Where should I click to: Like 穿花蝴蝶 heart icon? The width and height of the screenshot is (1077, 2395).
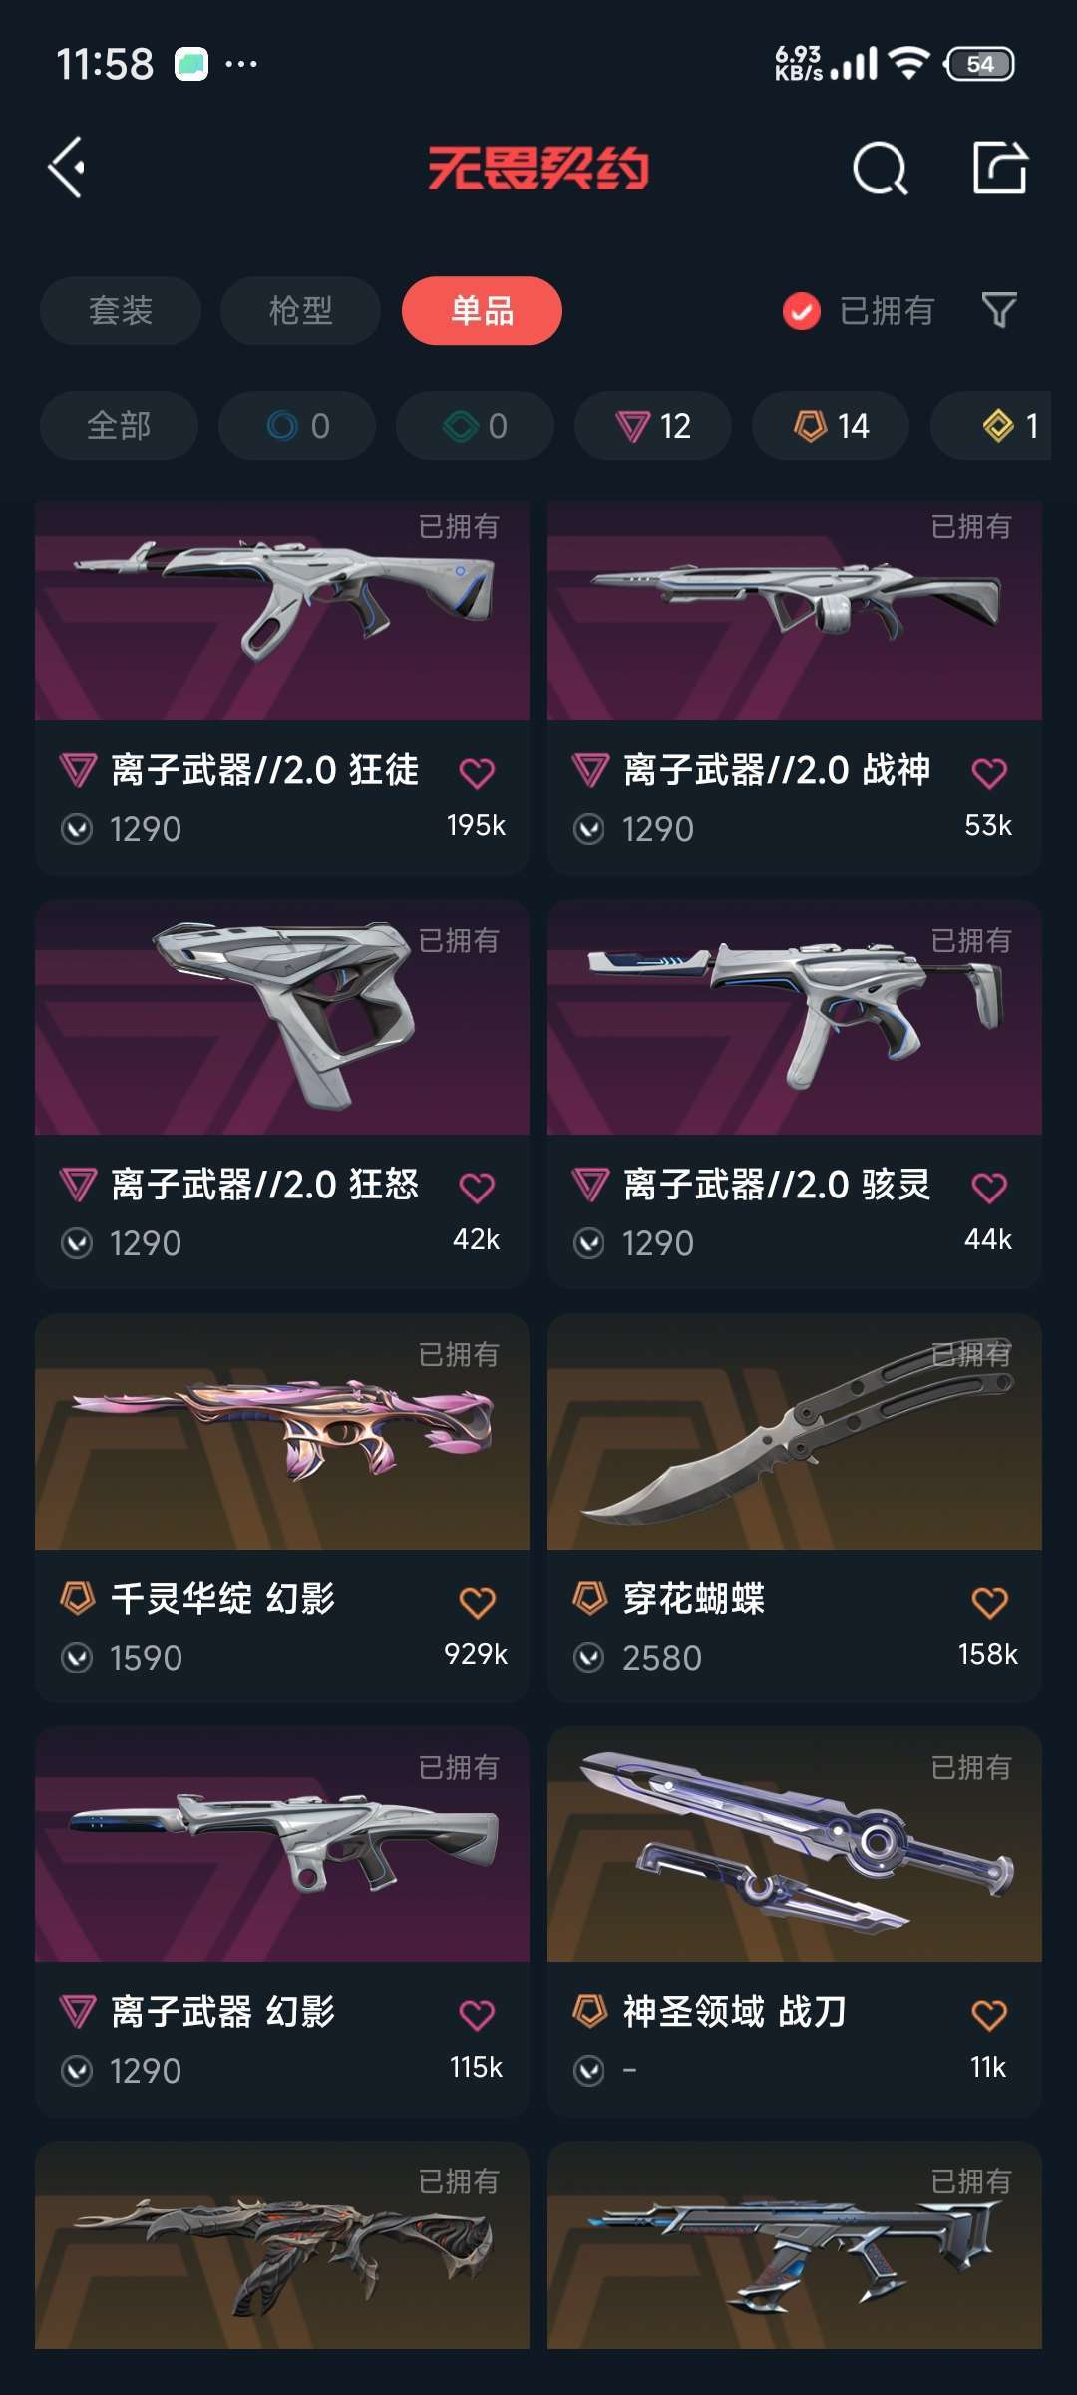click(989, 1602)
